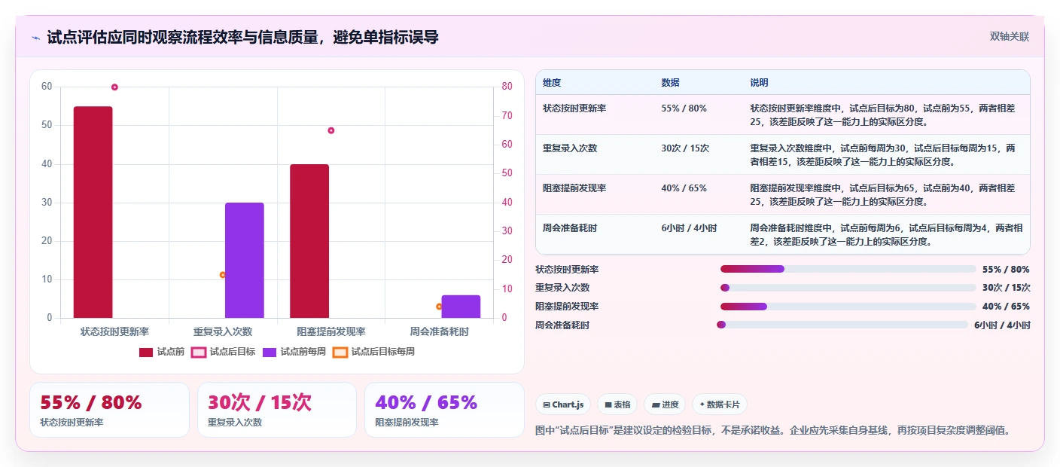Click the pink target marker above 阻塞提前发现率
Viewport: 1060px width, 467px height.
(x=330, y=130)
